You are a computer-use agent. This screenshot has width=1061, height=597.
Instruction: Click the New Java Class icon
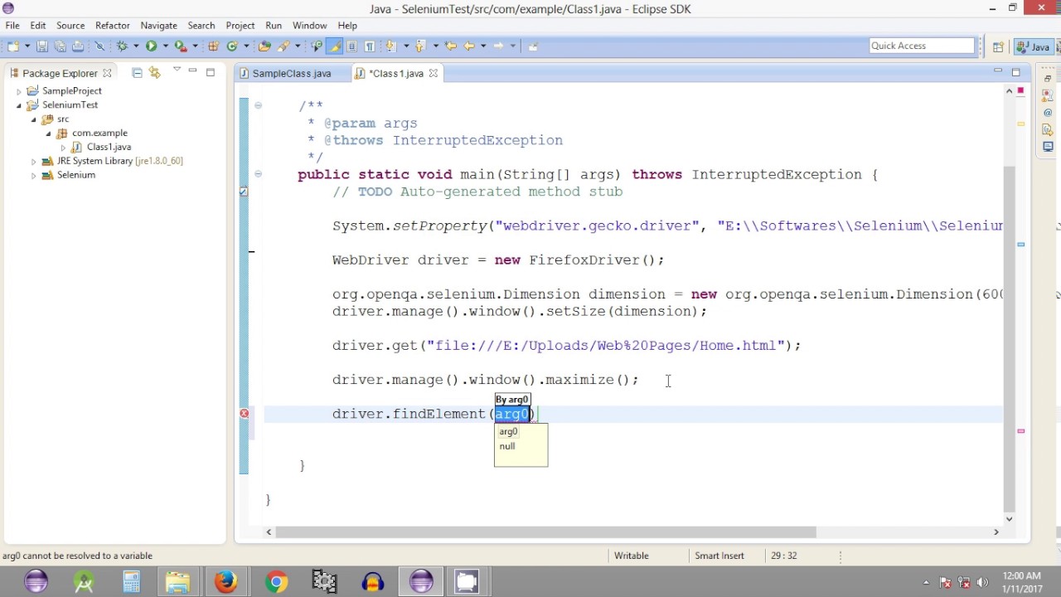coord(232,46)
